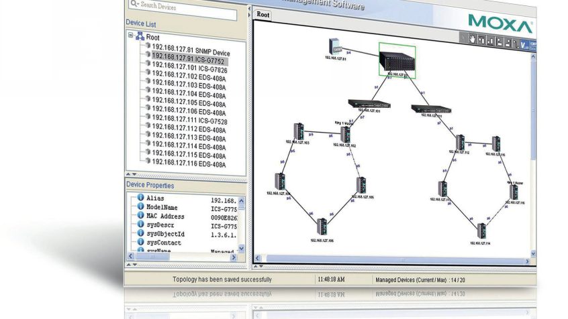Select 192.168.127.81 SNMP Device in list

tap(191, 50)
